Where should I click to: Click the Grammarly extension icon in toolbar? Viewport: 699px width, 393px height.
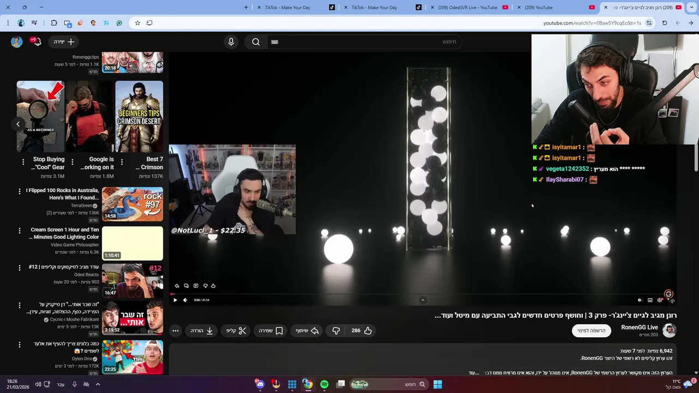click(119, 23)
